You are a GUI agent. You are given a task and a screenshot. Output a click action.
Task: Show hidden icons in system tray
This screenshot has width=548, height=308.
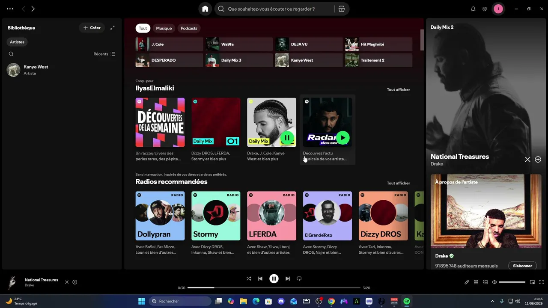(x=492, y=301)
